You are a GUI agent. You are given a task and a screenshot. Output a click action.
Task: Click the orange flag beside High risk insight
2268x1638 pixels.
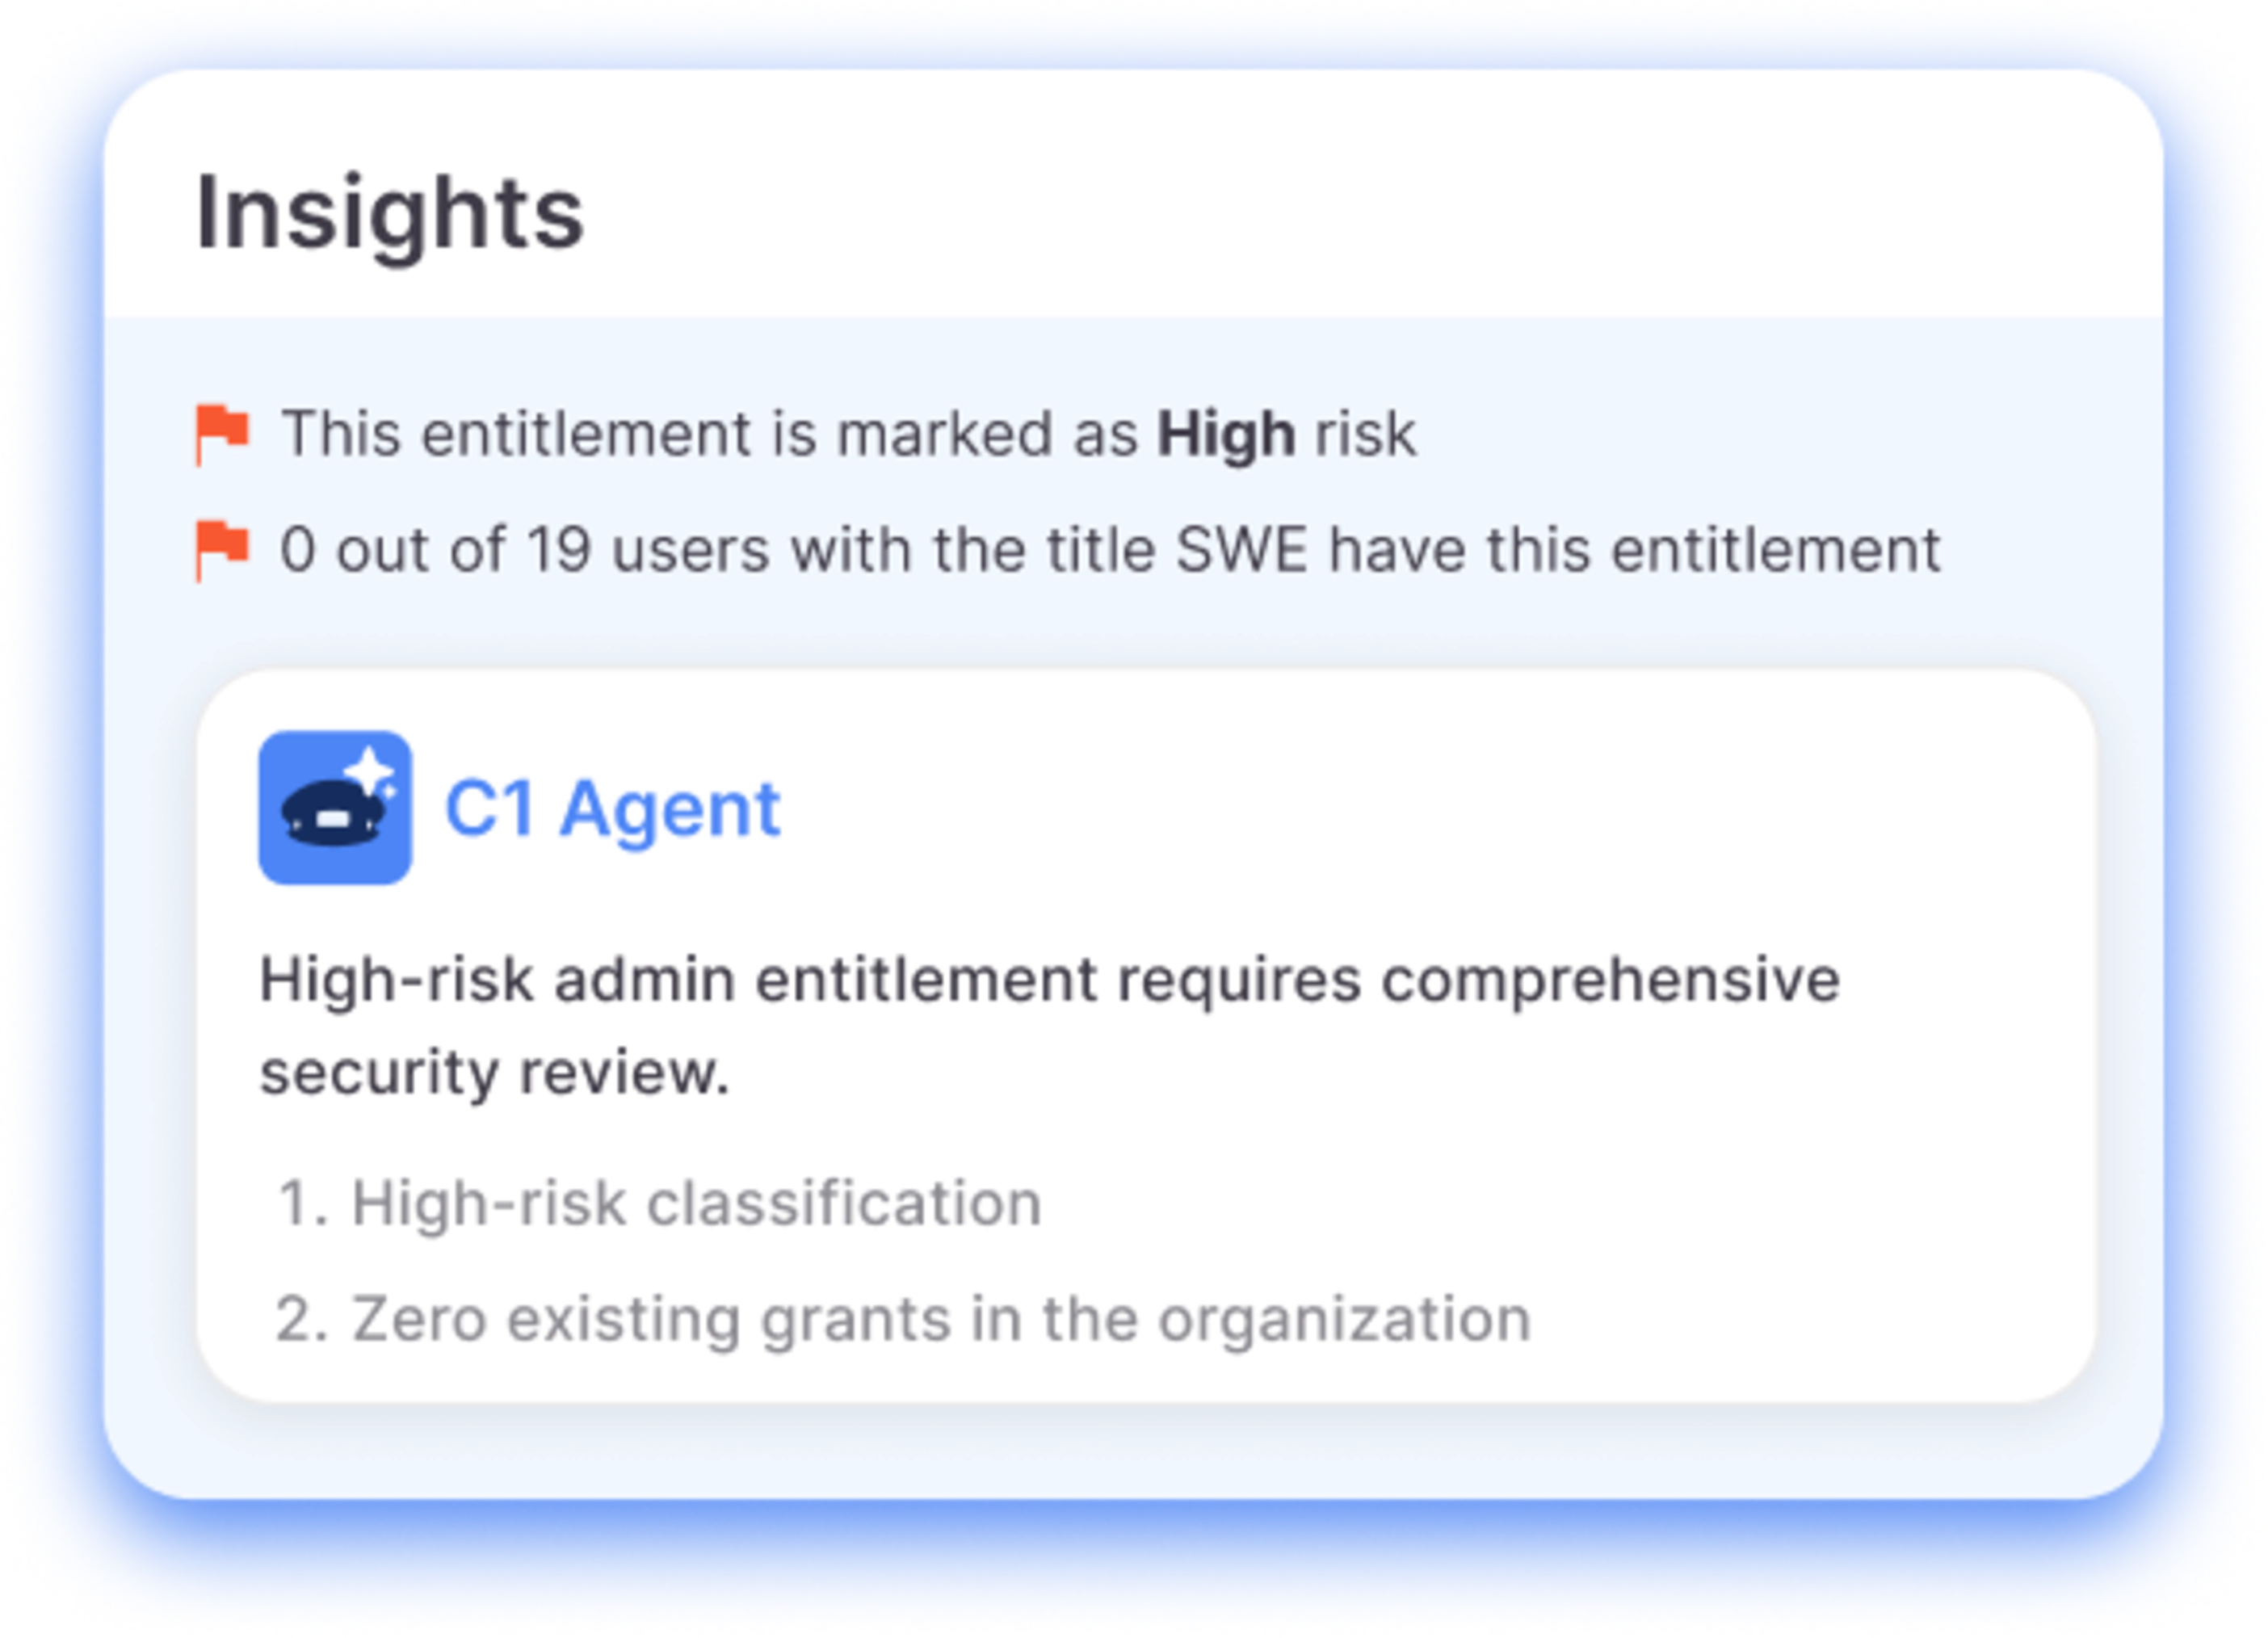[222, 433]
